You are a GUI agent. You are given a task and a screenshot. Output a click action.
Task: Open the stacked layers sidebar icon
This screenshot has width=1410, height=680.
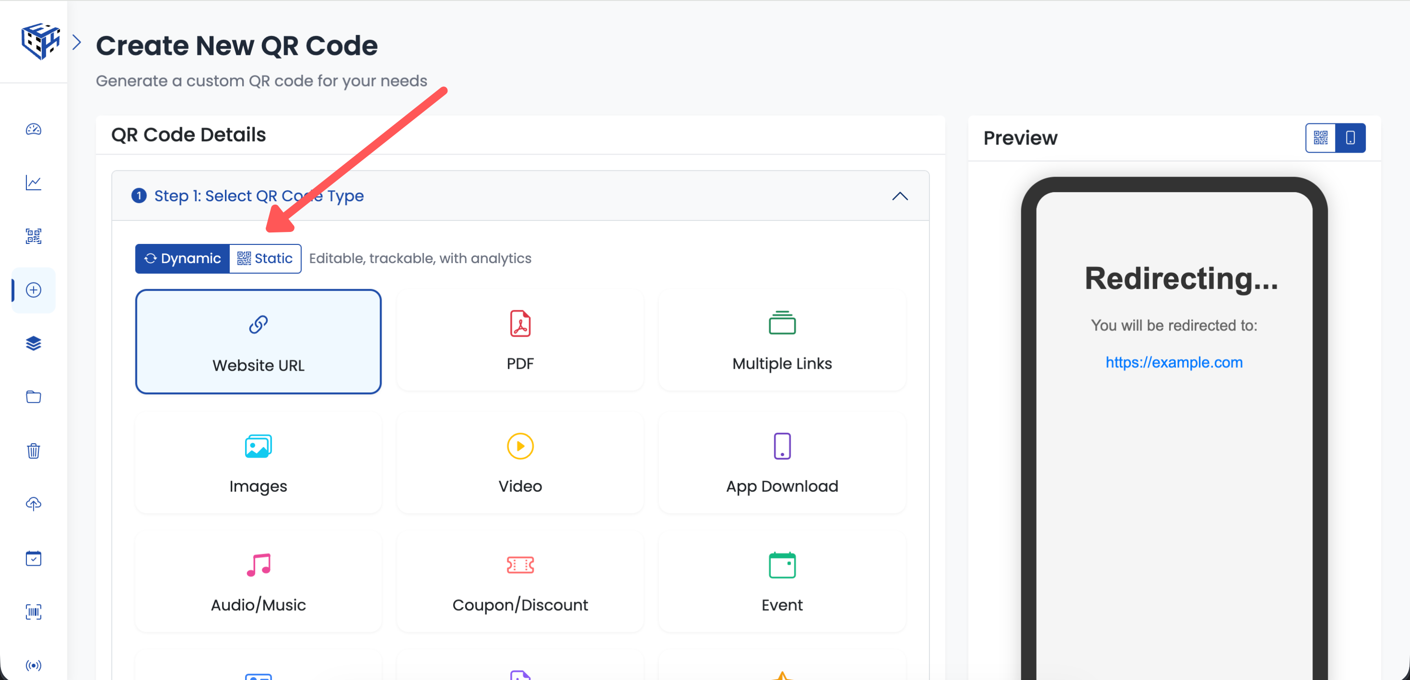33,343
